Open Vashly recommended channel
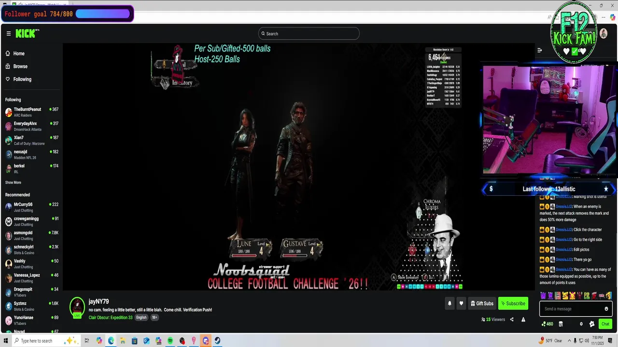This screenshot has width=618, height=347. pyautogui.click(x=31, y=264)
